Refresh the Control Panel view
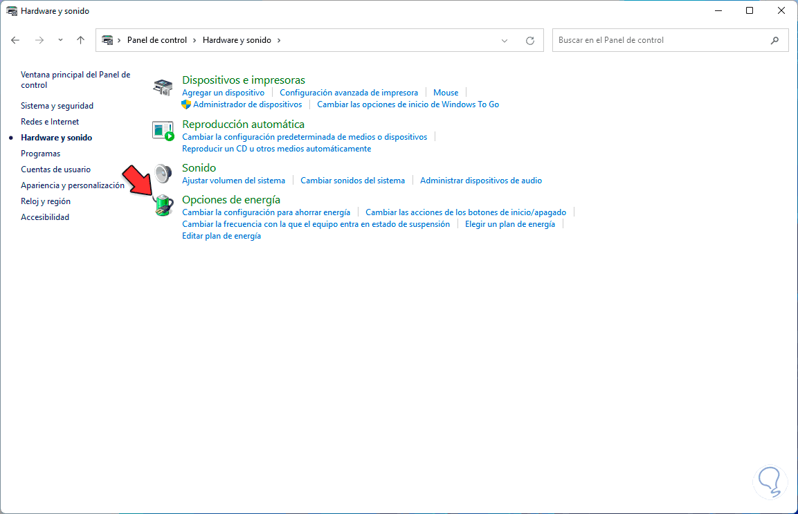This screenshot has height=514, width=798. coord(529,40)
